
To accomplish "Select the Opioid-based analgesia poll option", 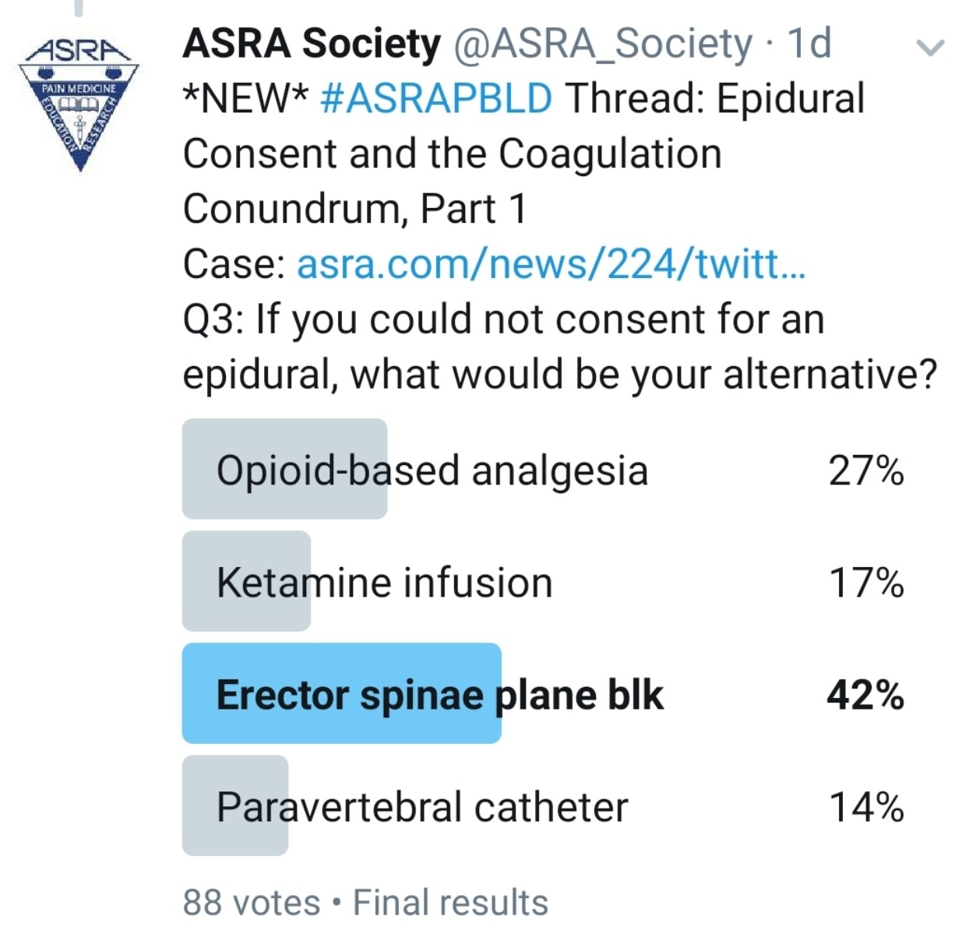I will [432, 470].
